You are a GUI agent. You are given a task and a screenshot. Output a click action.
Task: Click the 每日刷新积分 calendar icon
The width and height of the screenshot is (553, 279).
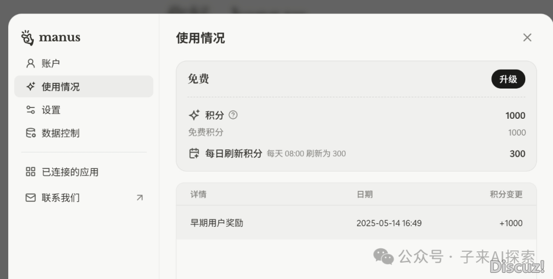point(194,153)
